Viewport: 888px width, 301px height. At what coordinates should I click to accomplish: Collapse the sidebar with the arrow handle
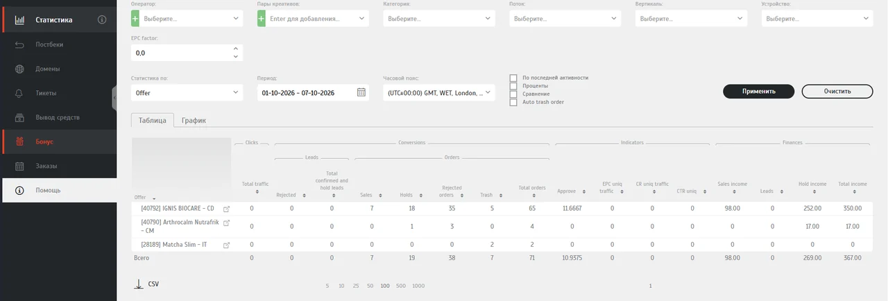click(x=114, y=98)
